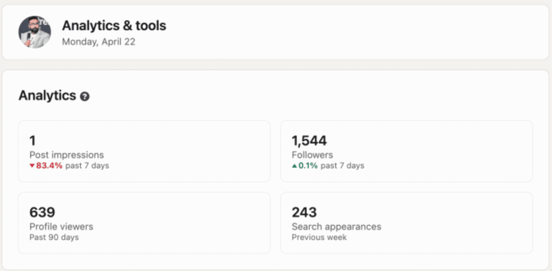The width and height of the screenshot is (552, 271).
Task: Click the post impressions count of 1
Action: tap(32, 141)
